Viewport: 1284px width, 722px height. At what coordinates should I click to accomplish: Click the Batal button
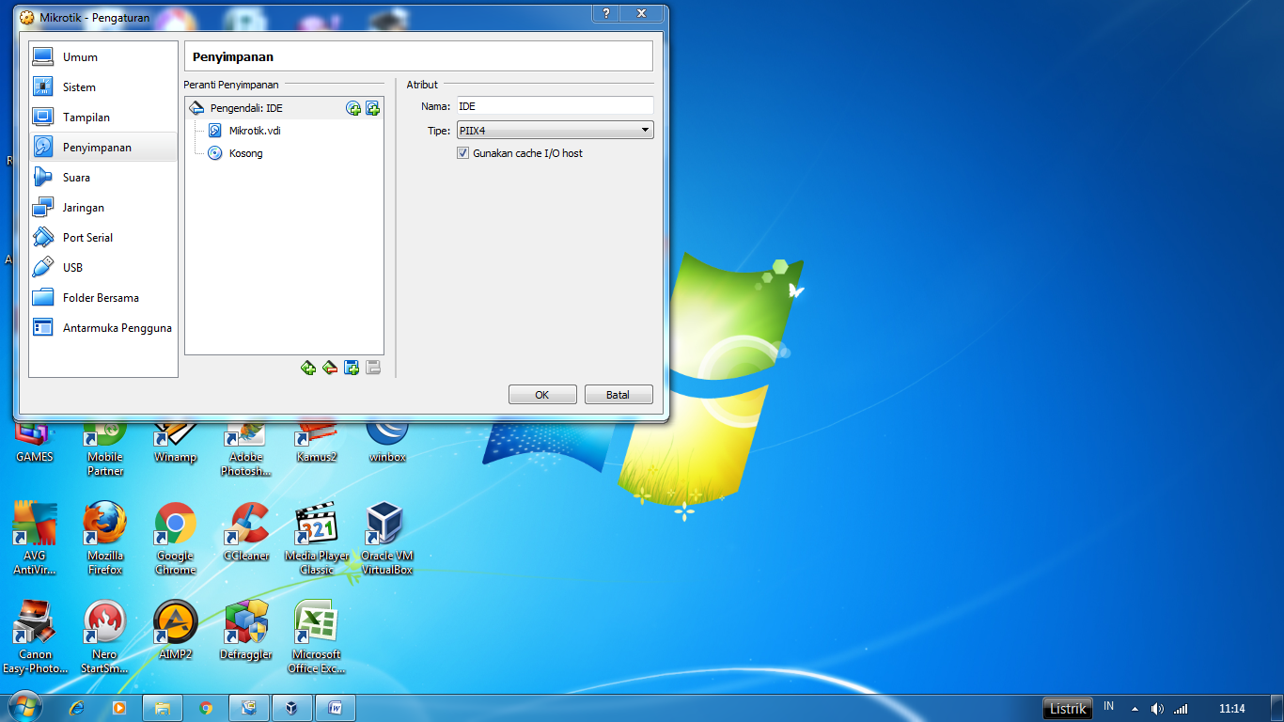pyautogui.click(x=619, y=395)
